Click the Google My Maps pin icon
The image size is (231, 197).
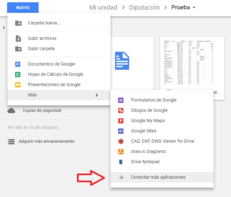coord(121,121)
